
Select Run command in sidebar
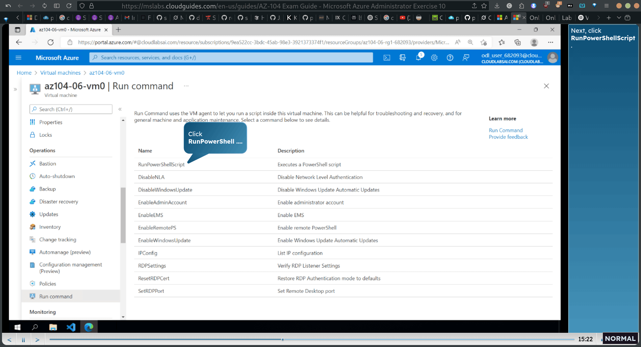(x=71, y=296)
